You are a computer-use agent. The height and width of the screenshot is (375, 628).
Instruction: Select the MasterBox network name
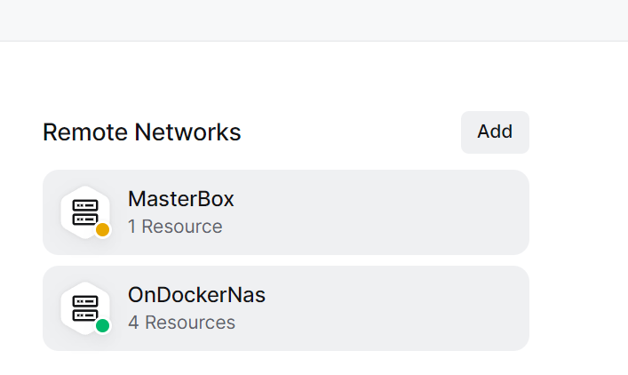[x=180, y=199]
